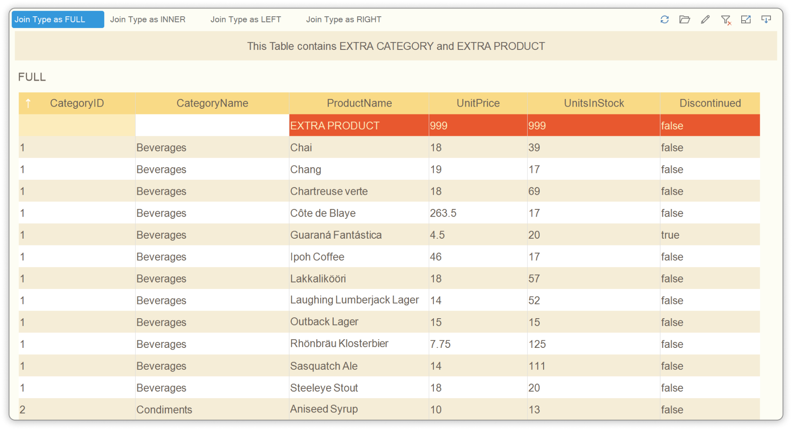
Task: Click the ProductName column header
Action: tap(359, 103)
